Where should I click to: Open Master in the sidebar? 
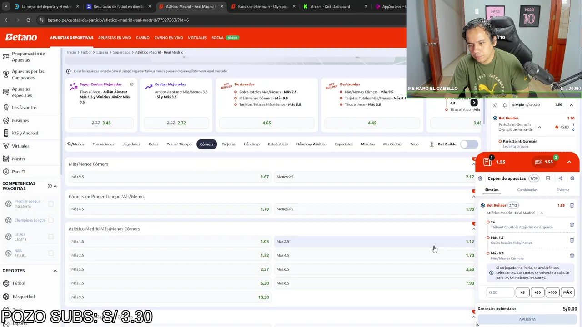pos(19,159)
